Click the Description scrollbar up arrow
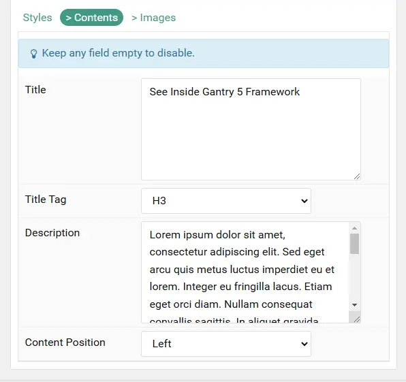Screen dimensions: 406x382 point(354,228)
